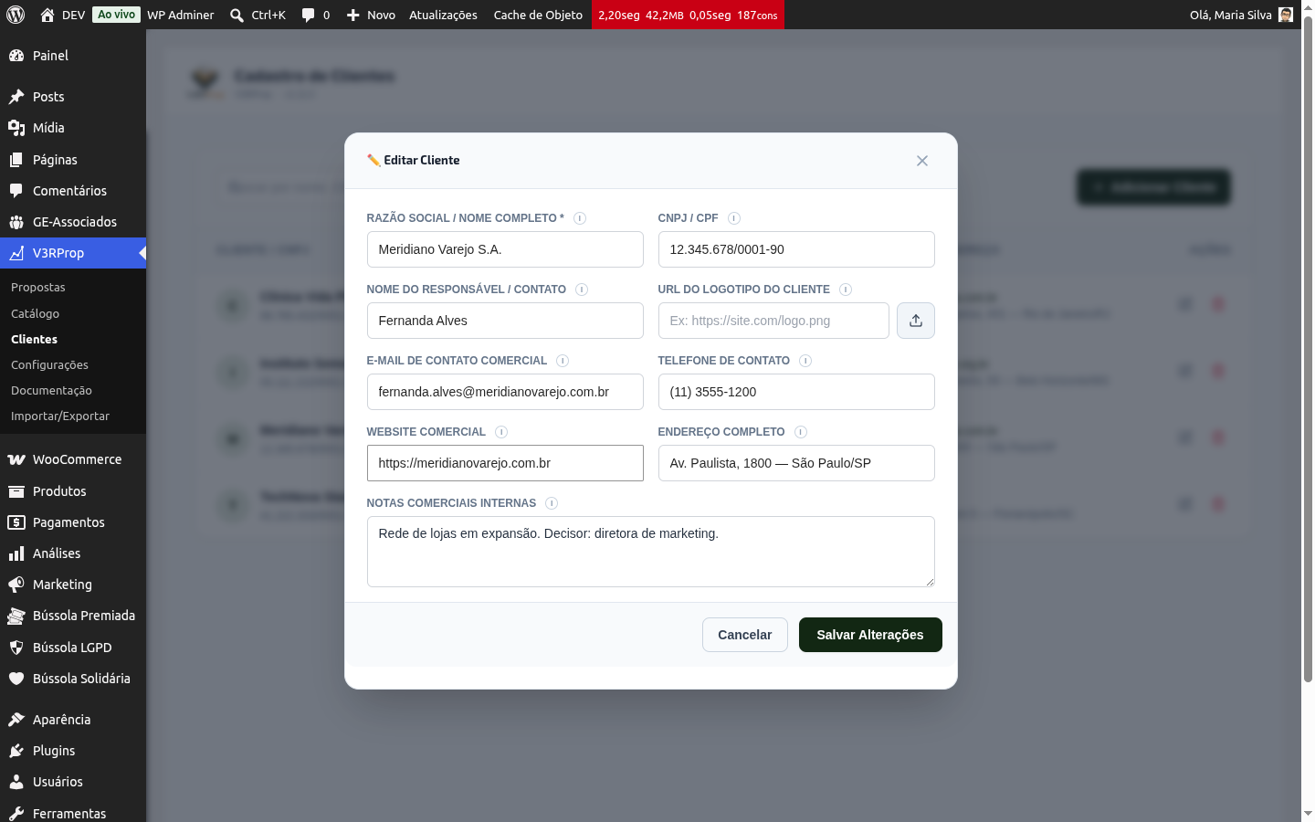This screenshot has height=822, width=1315.
Task: Open comments bubble in admin bar
Action: [308, 15]
